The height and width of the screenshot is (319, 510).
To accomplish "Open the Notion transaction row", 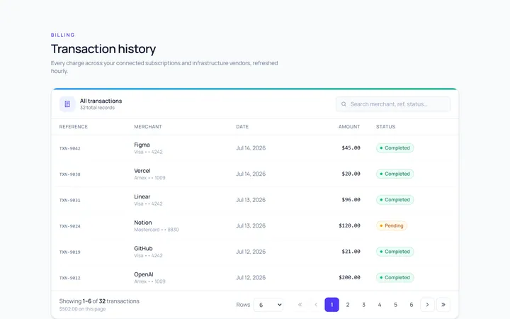I will pyautogui.click(x=255, y=225).
